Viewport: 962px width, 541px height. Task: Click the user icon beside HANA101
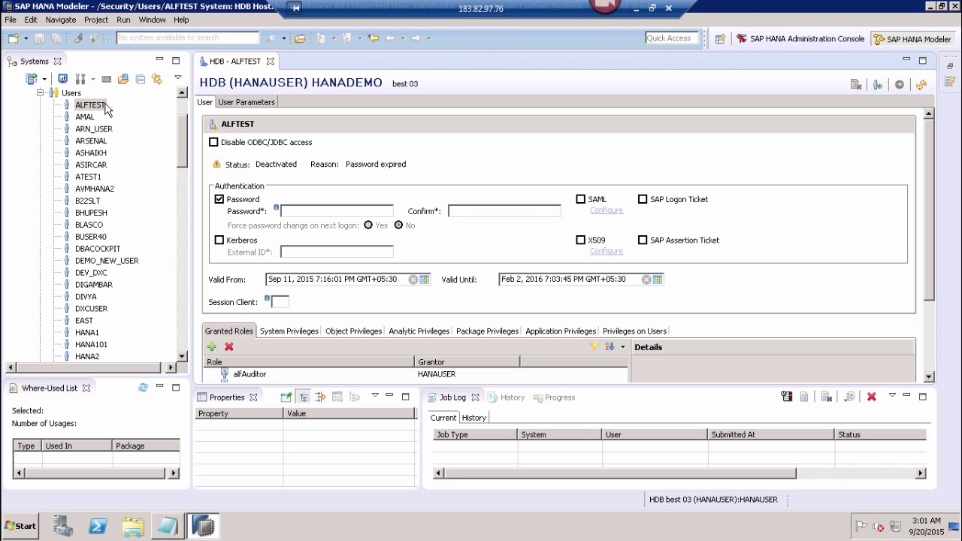(x=67, y=344)
